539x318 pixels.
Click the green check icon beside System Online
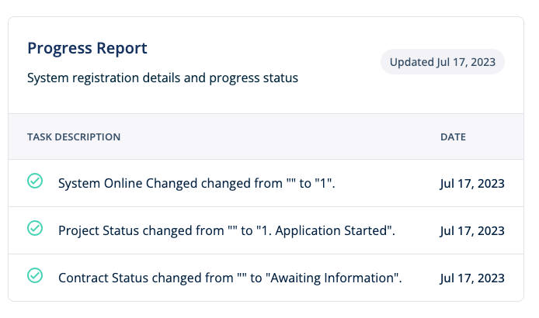[x=35, y=181]
